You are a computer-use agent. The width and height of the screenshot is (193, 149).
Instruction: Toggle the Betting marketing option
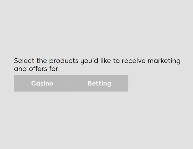[99, 83]
